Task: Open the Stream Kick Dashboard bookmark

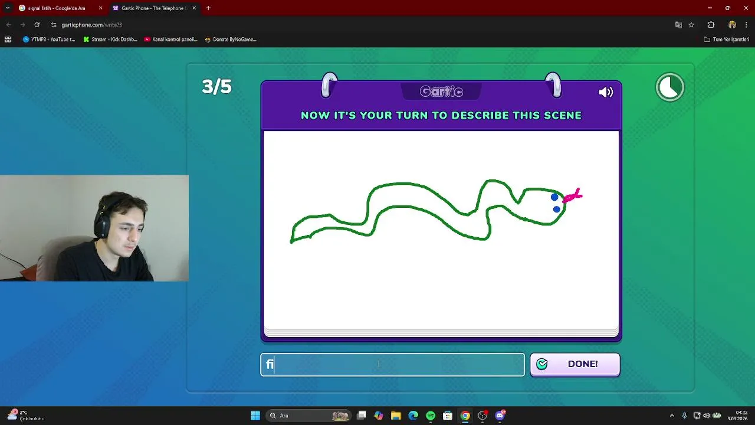Action: pyautogui.click(x=110, y=40)
